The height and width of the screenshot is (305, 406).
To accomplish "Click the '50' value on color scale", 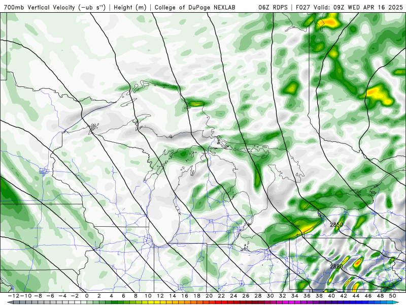I will 393,296.
